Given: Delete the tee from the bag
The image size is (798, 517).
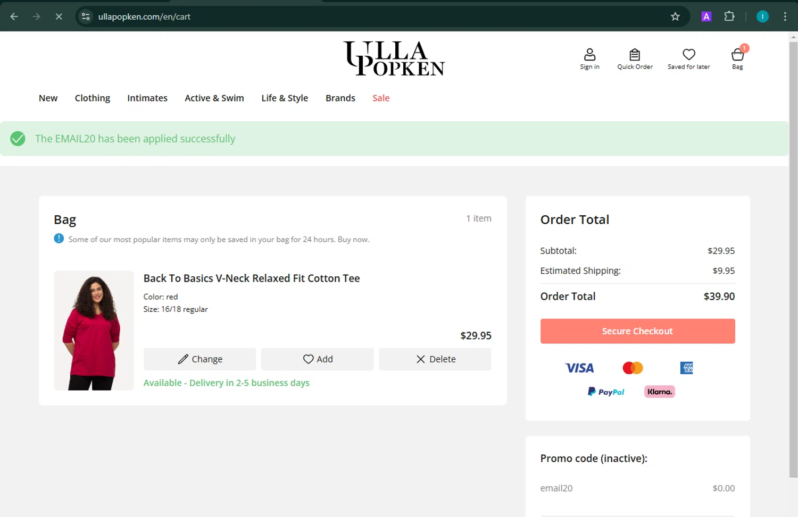Looking at the screenshot, I should tap(435, 359).
